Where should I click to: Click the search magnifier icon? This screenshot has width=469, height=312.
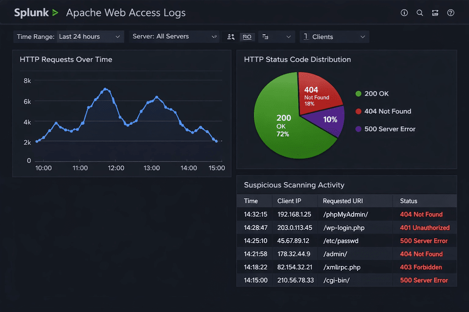pyautogui.click(x=420, y=13)
